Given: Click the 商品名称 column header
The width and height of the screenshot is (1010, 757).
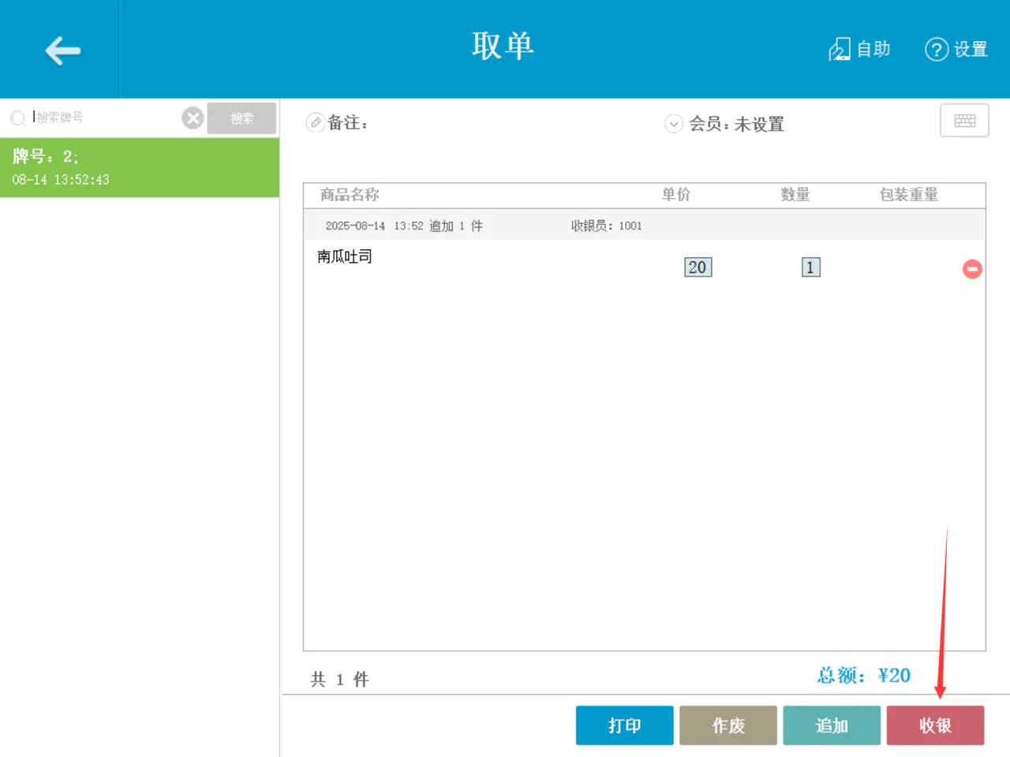Looking at the screenshot, I should click(x=350, y=195).
